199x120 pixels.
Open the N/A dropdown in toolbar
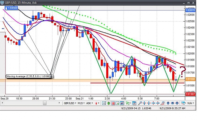coord(191,103)
